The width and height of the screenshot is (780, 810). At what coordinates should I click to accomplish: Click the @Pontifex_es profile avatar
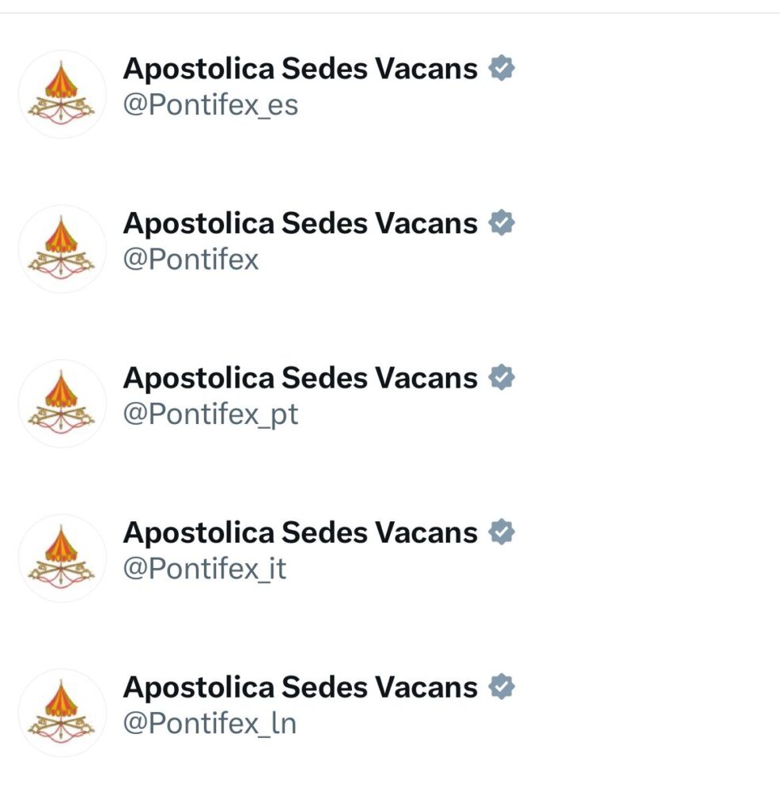[62, 94]
